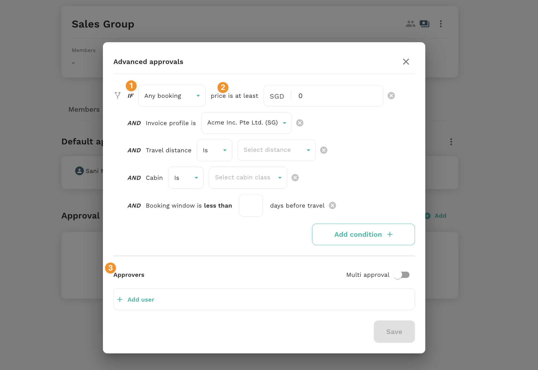Click the 'price is at least' label
The width and height of the screenshot is (538, 370).
pos(234,96)
